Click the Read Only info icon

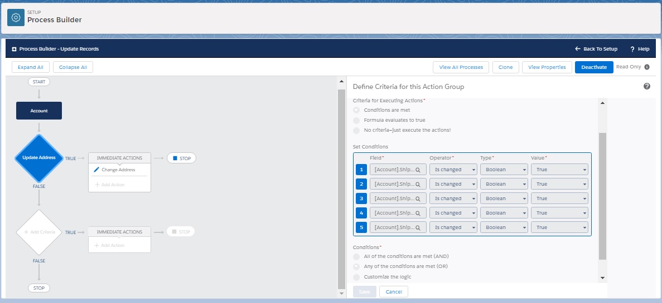(x=647, y=67)
